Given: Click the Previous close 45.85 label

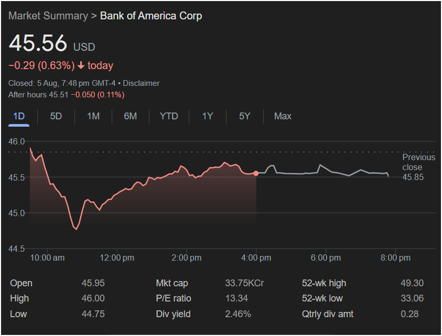Looking at the screenshot, I should coord(418,167).
